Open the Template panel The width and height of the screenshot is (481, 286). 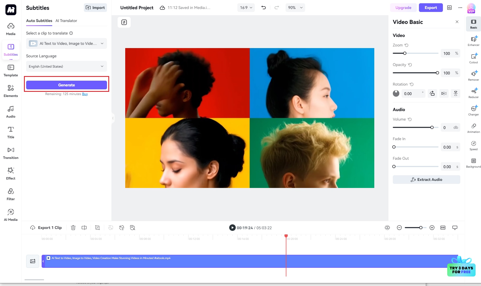11,70
